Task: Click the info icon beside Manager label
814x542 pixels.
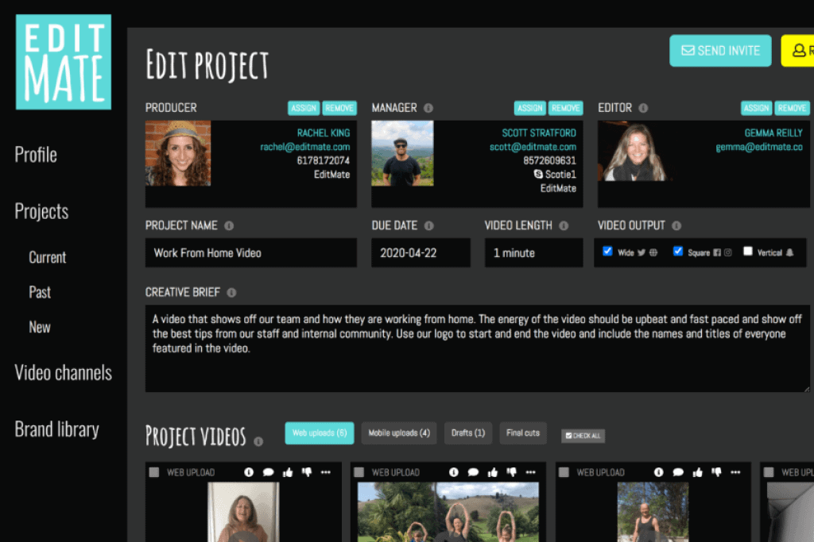Action: pyautogui.click(x=428, y=108)
